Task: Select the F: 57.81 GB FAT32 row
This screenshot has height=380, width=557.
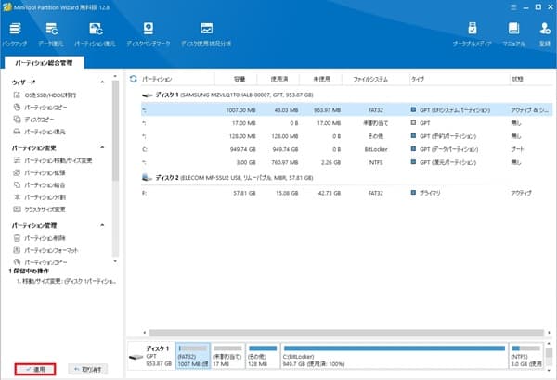Action: pyautogui.click(x=346, y=193)
